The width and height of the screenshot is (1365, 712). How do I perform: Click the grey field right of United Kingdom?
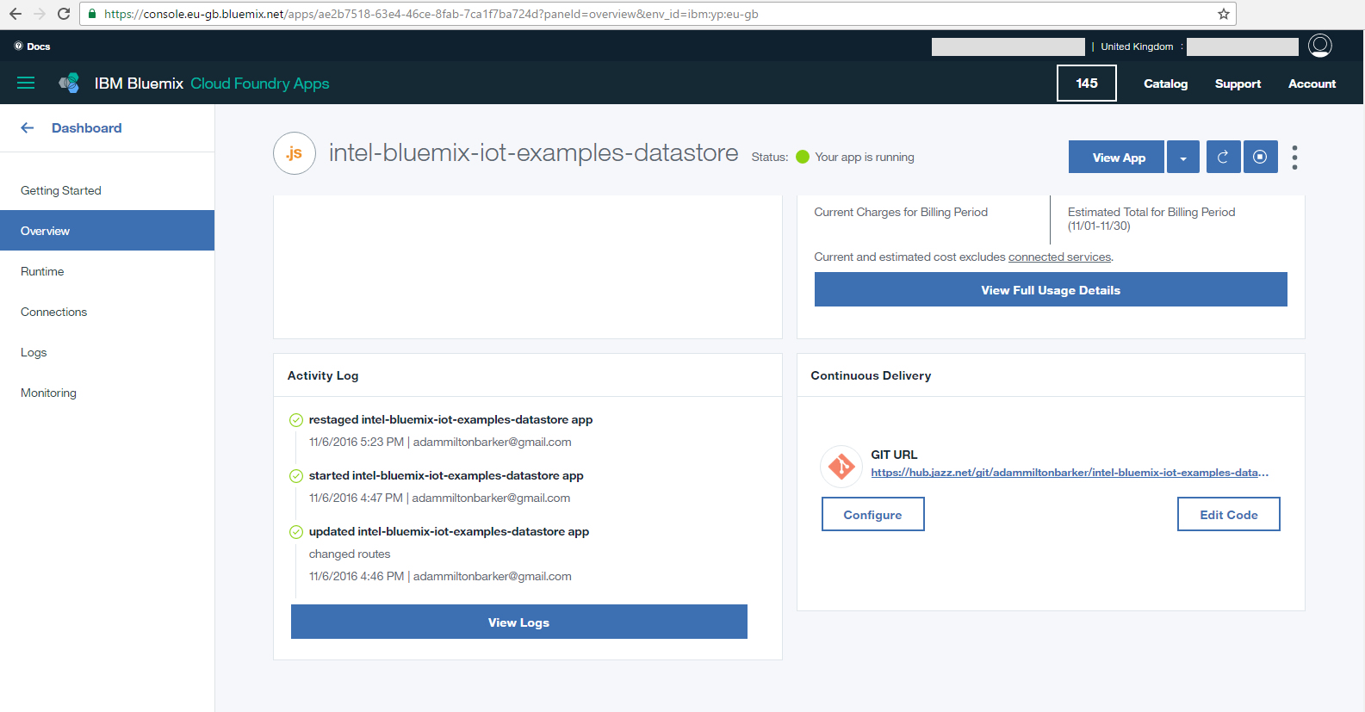pos(1242,46)
